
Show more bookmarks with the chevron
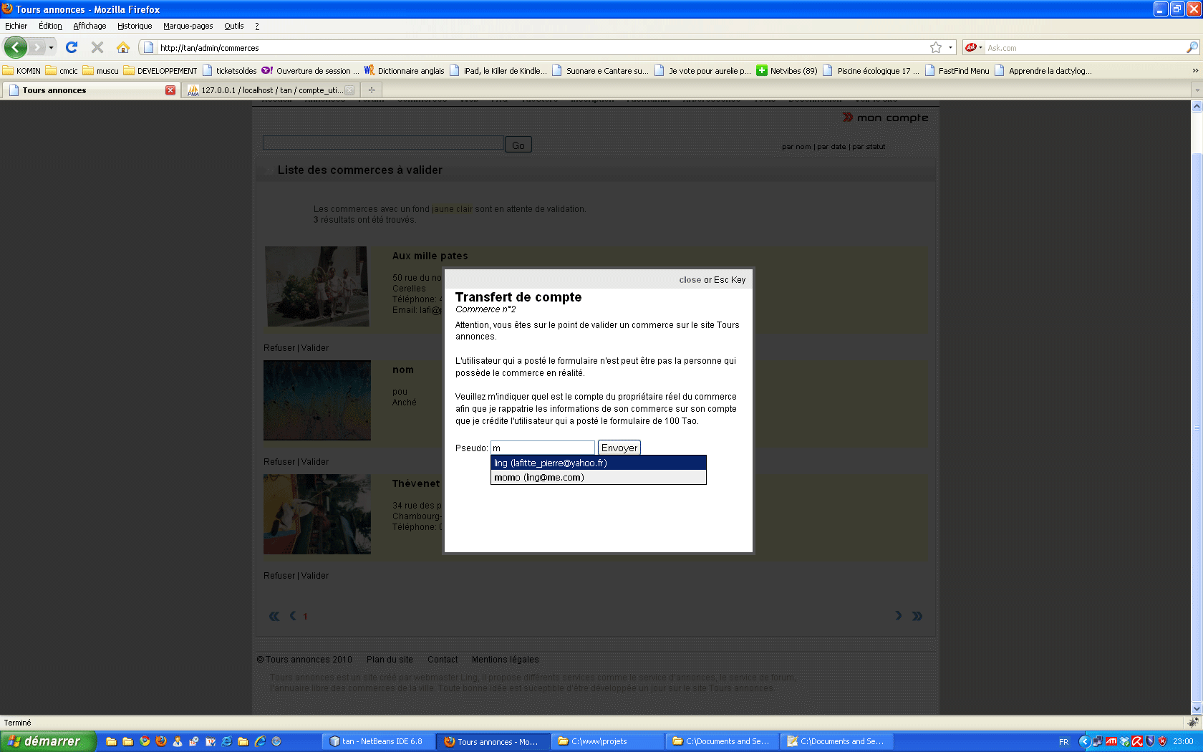click(x=1194, y=71)
